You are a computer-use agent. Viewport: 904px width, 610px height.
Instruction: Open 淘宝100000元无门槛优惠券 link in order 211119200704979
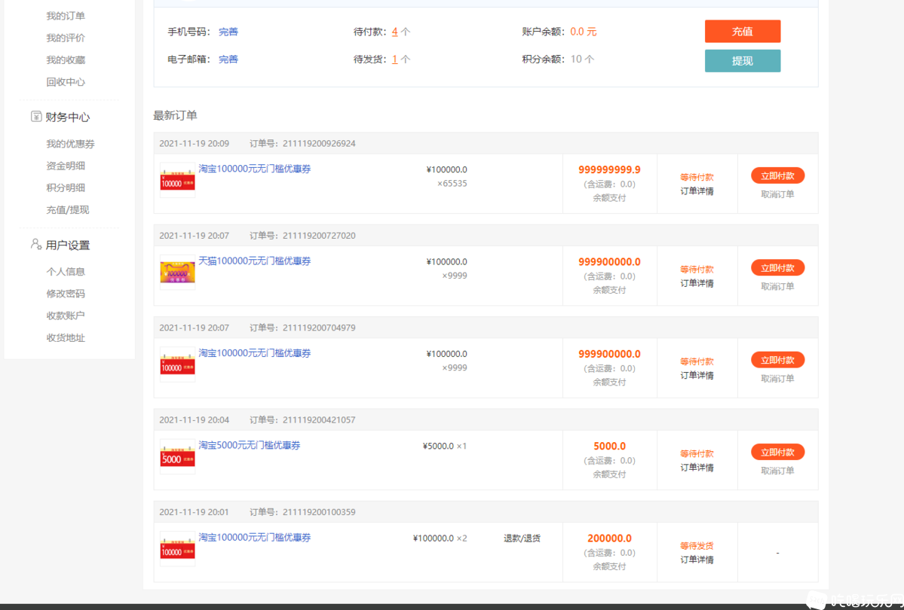[254, 353]
